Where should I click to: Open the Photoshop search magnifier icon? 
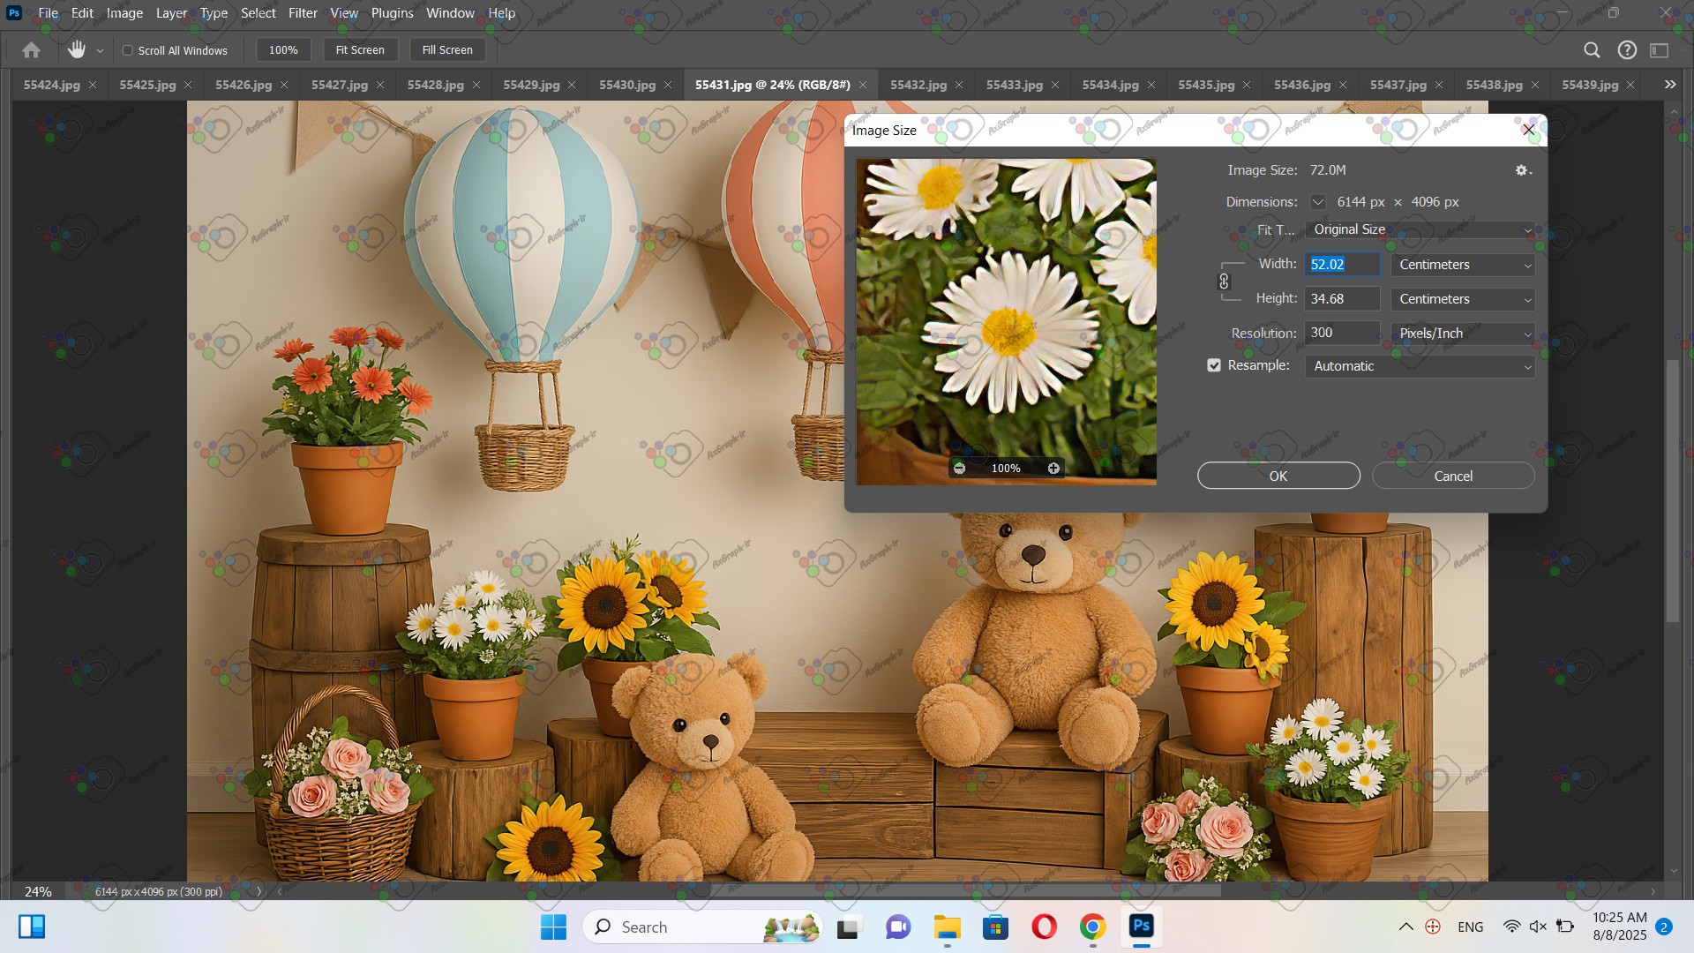tap(1592, 50)
